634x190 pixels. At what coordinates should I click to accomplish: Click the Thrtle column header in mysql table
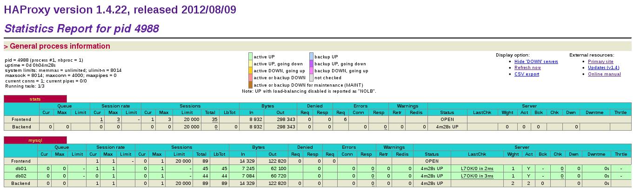pyautogui.click(x=621, y=154)
